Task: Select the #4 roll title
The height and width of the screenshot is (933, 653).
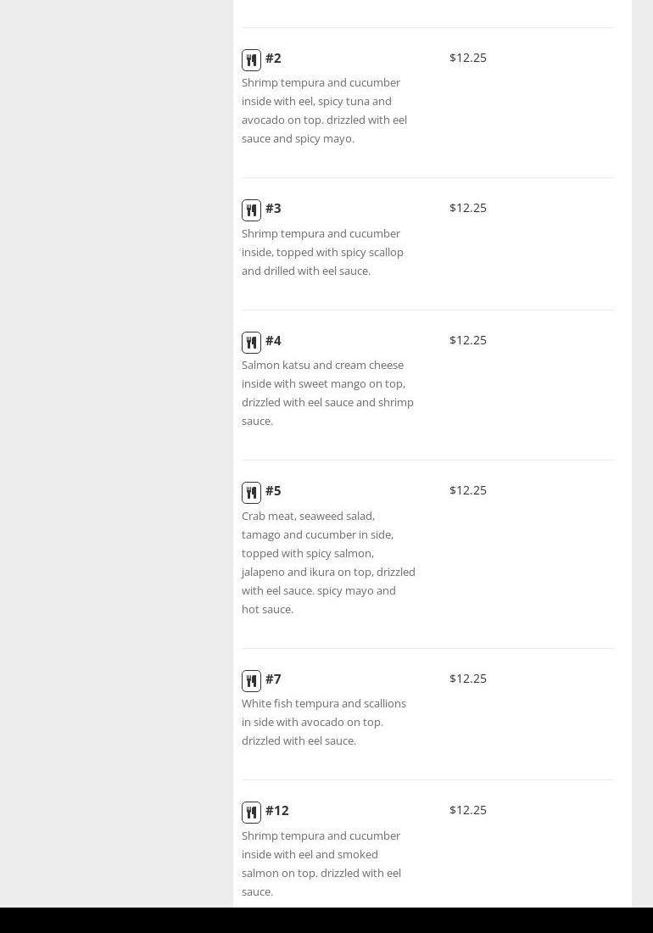Action: [273, 341]
